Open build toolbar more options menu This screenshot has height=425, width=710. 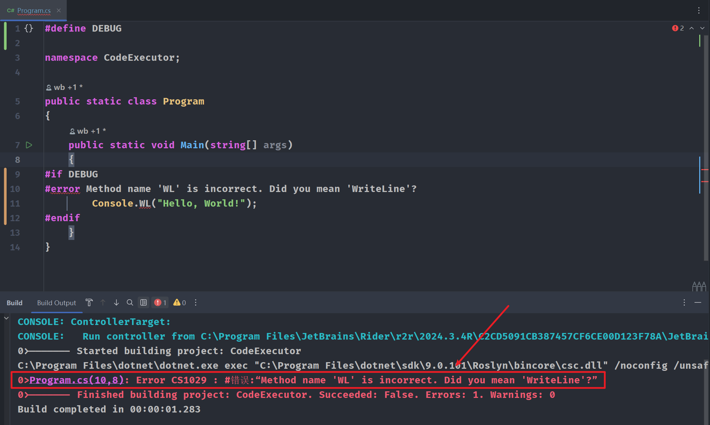[196, 302]
